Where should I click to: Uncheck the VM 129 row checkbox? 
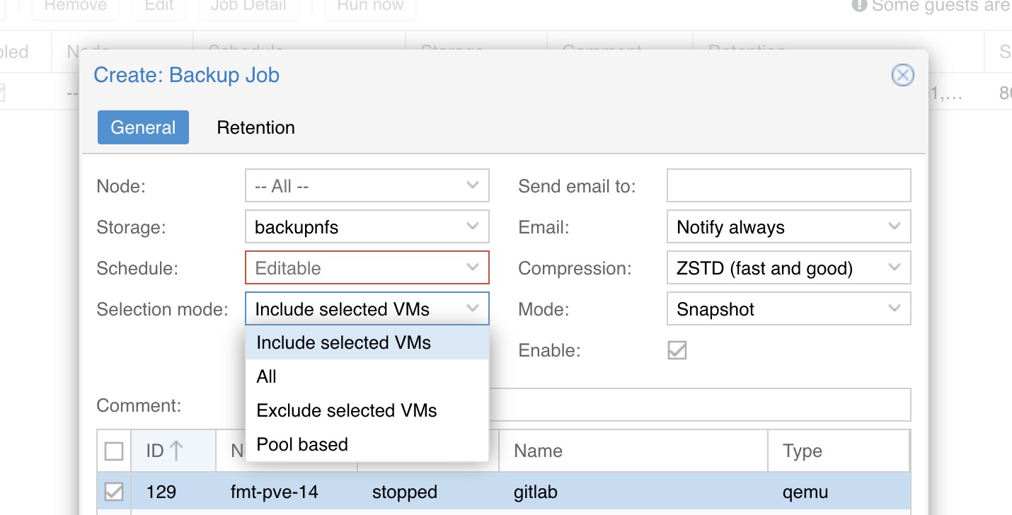coord(114,492)
